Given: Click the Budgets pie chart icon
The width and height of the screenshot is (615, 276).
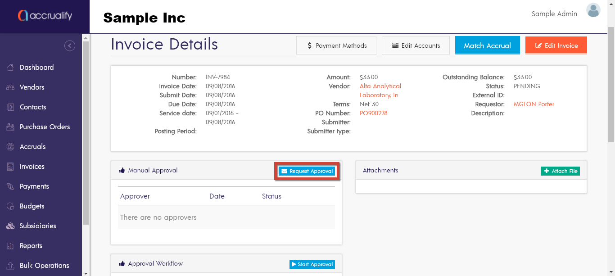Looking at the screenshot, I should (x=10, y=206).
